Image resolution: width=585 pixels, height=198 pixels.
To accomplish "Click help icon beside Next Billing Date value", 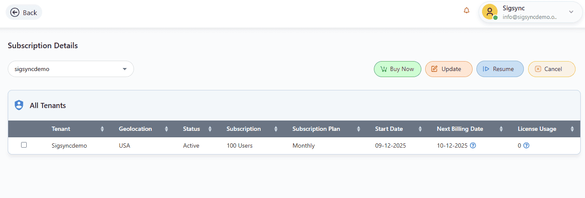I will pos(473,145).
